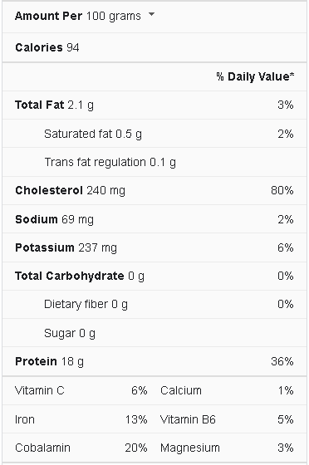Select the 100 grams amount text

[x=114, y=16]
